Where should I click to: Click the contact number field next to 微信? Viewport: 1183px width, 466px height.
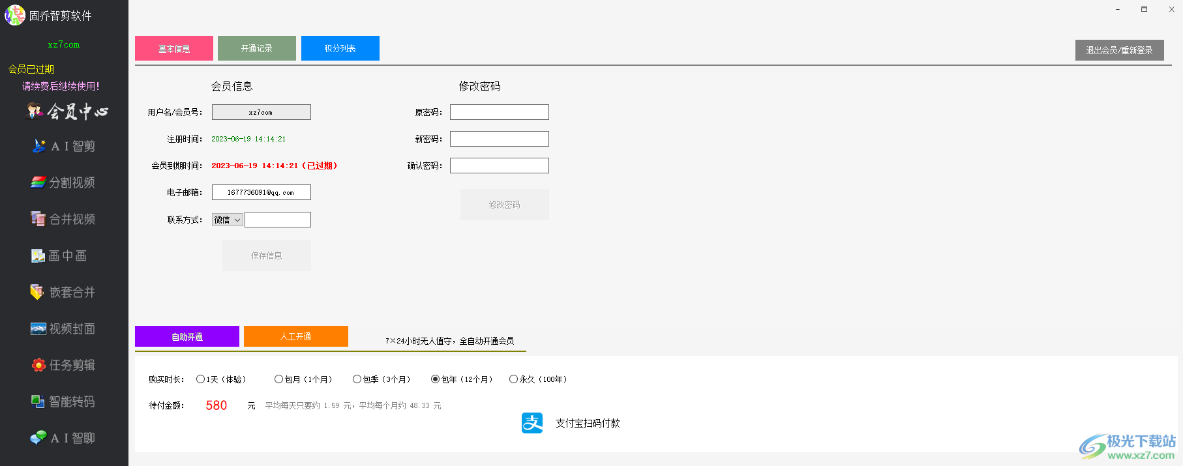pos(278,220)
